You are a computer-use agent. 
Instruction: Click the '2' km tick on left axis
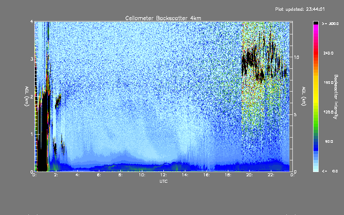pyautogui.click(x=32, y=96)
